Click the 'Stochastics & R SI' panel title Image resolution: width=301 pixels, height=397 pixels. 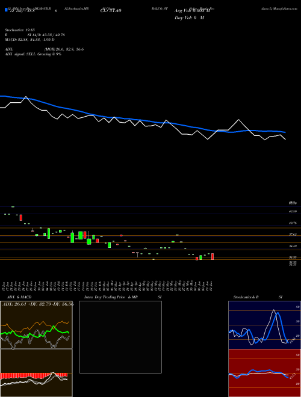(x=258, y=297)
